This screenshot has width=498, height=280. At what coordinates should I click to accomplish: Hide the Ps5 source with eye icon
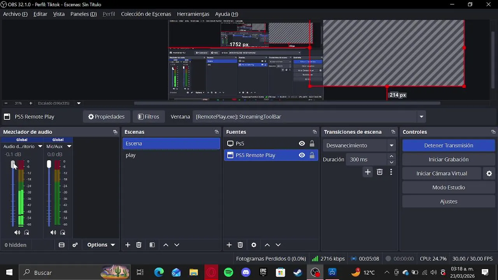302,143
